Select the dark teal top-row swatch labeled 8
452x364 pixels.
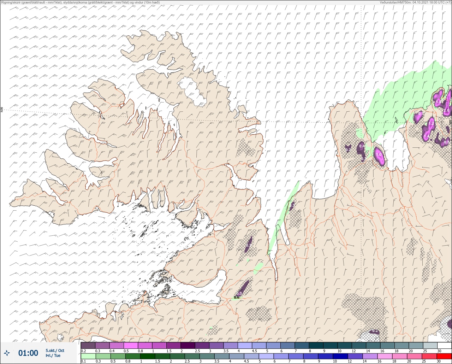[316, 345]
